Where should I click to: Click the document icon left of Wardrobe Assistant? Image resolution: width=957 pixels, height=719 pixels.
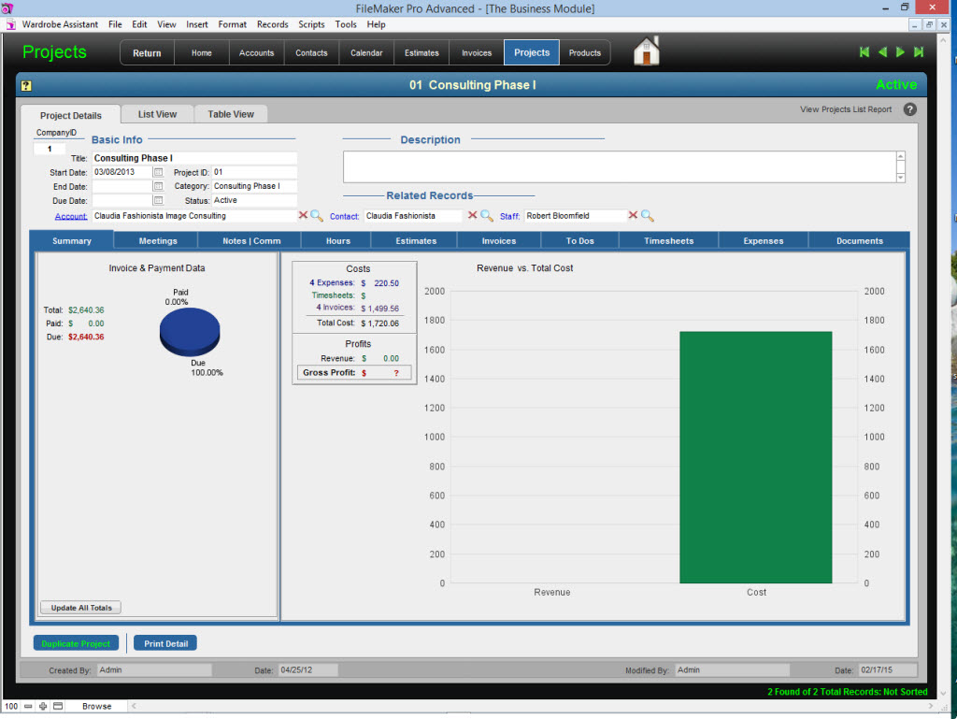pos(10,24)
